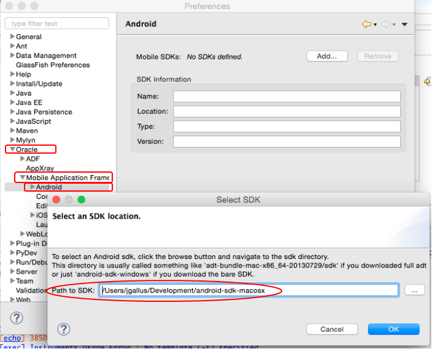Confirm SDK path with OK button
This screenshot has width=432, height=349.
tap(394, 329)
